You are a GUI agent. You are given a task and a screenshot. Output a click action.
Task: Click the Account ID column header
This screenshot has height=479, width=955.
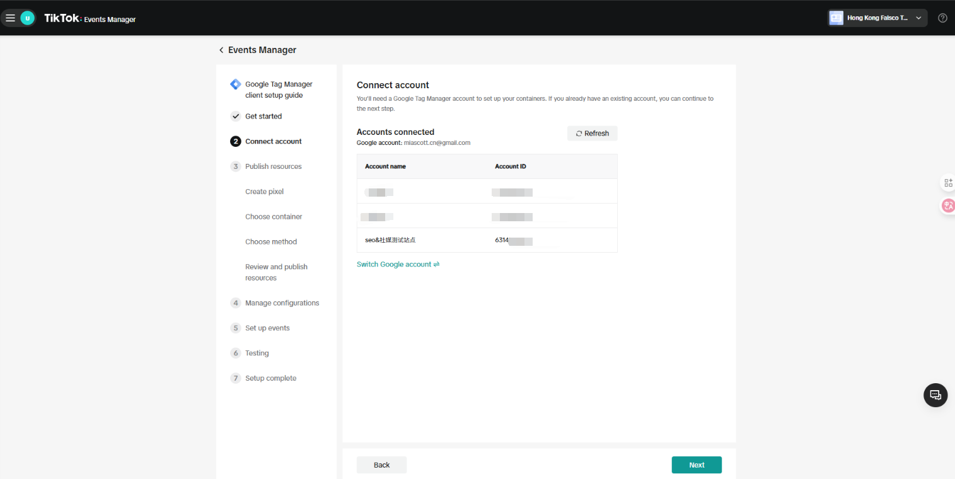coord(510,166)
